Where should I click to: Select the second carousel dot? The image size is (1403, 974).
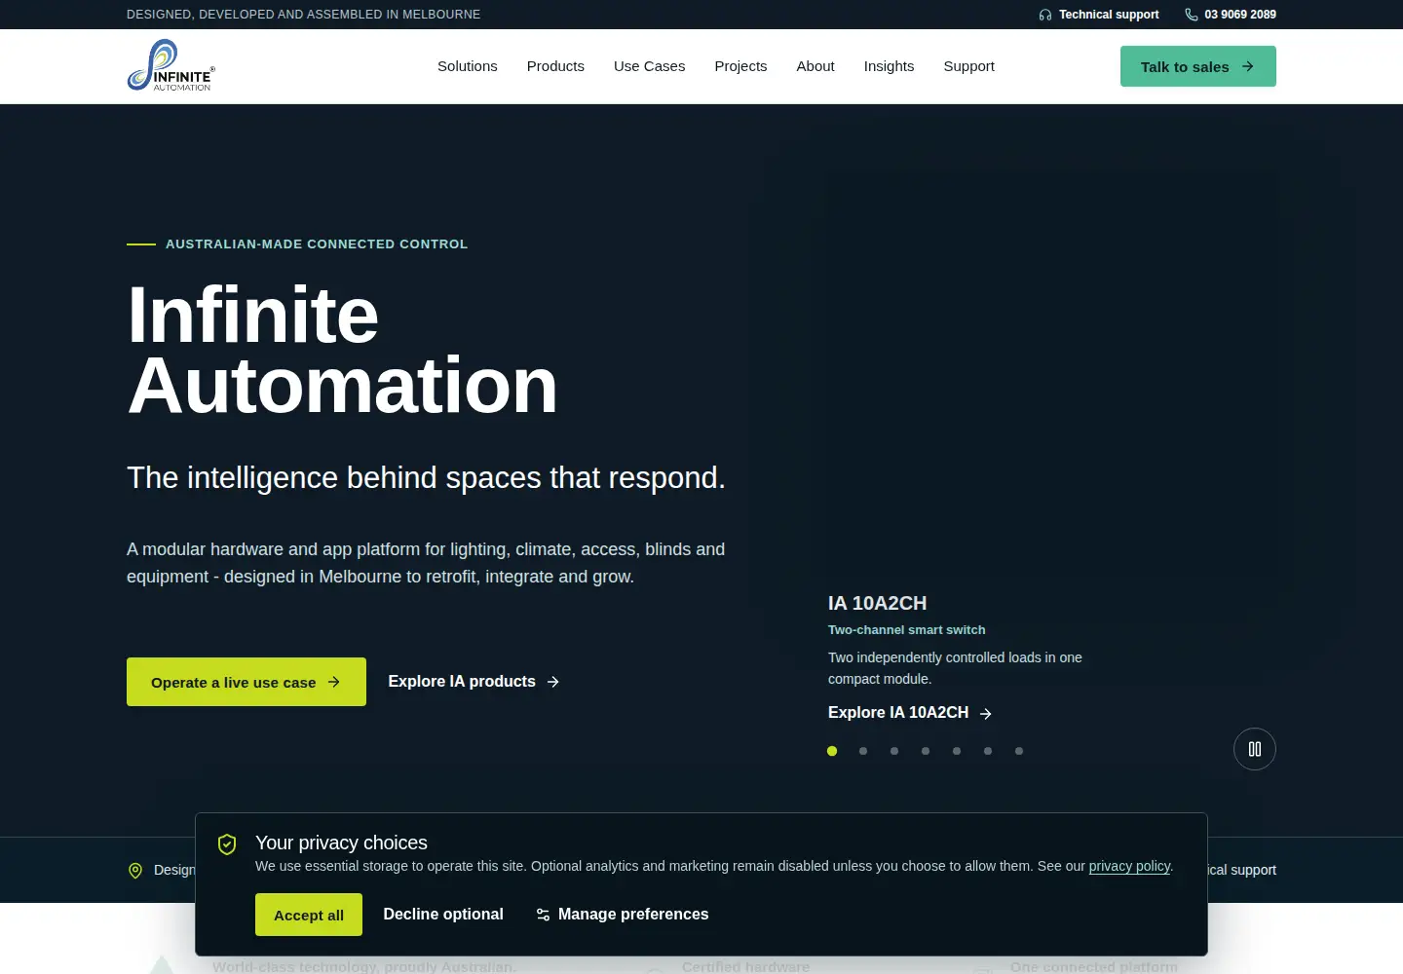tap(863, 751)
